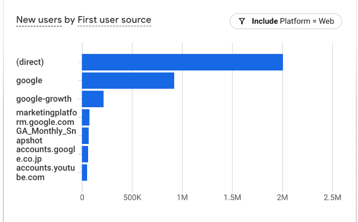
Task: Click the (direct) row label
Action: point(30,62)
